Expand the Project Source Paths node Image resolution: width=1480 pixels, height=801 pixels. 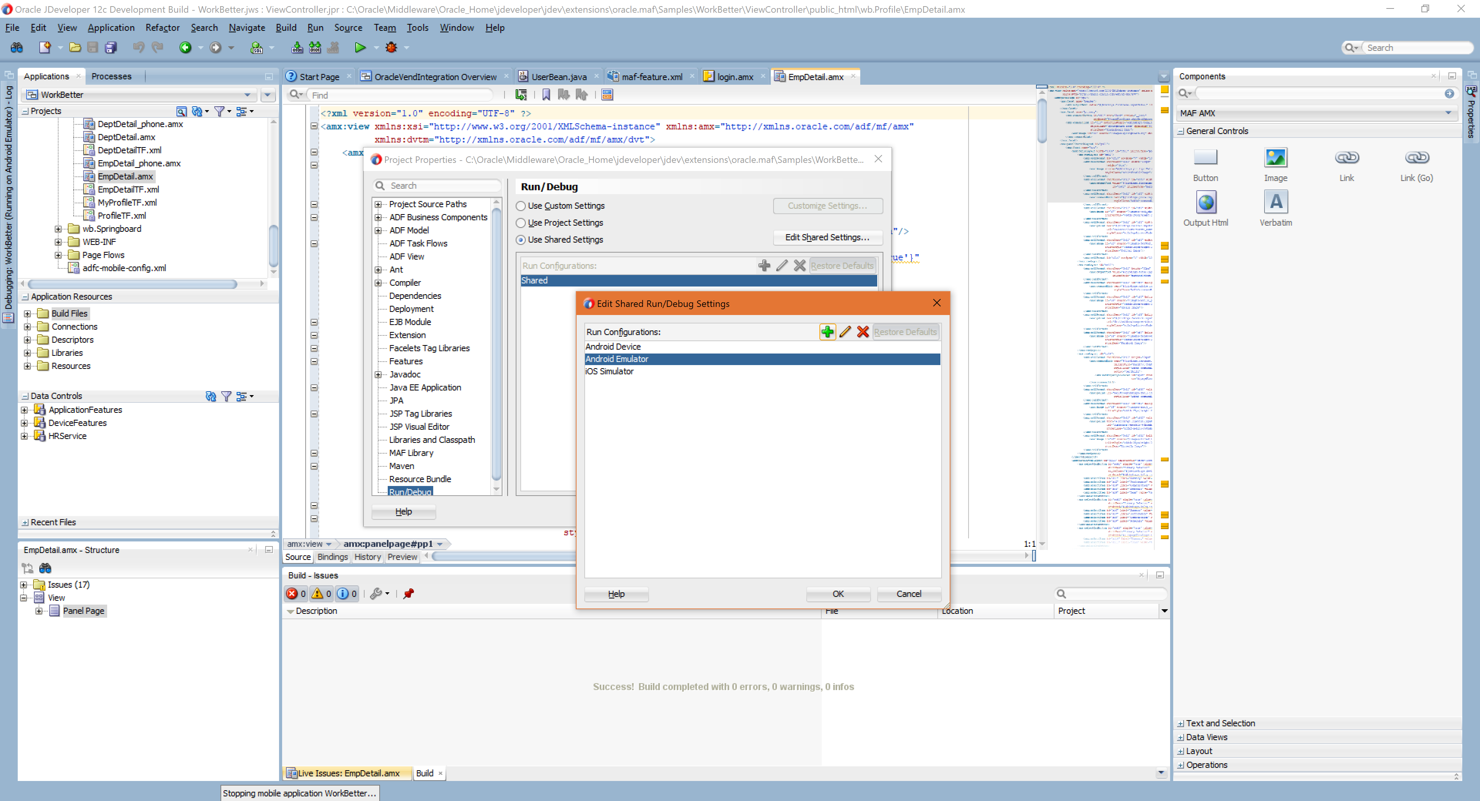tap(378, 204)
